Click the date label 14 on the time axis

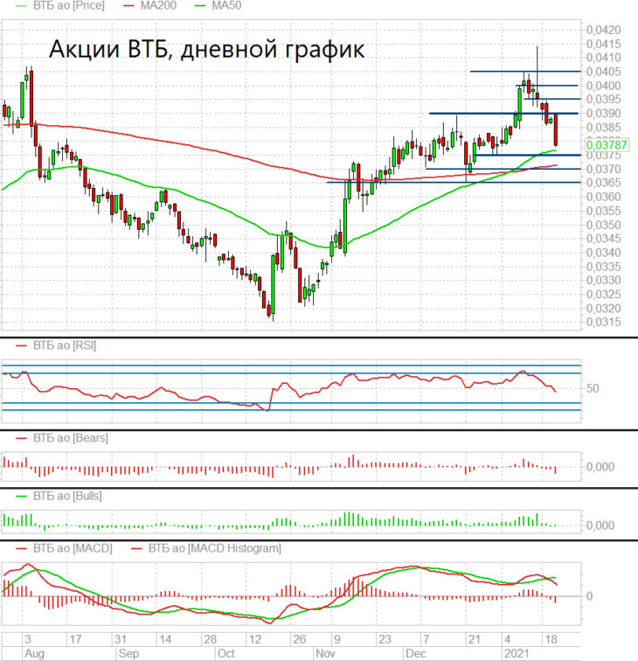[x=165, y=639]
